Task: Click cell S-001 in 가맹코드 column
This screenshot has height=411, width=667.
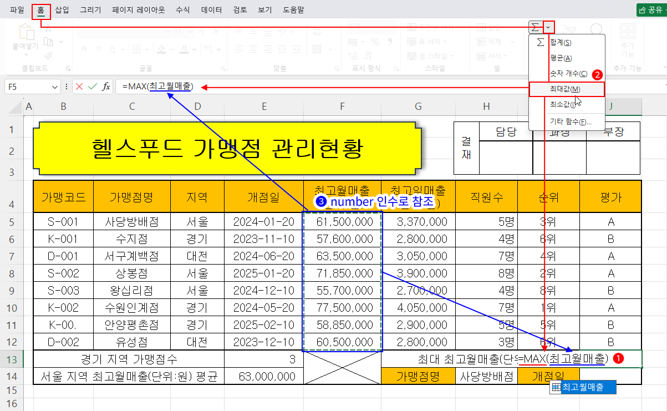Action: 63,222
